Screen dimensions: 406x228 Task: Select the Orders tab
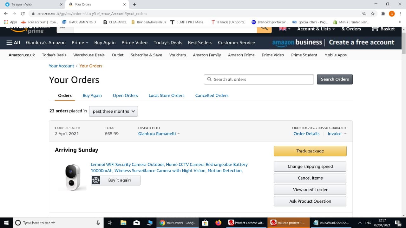65,95
